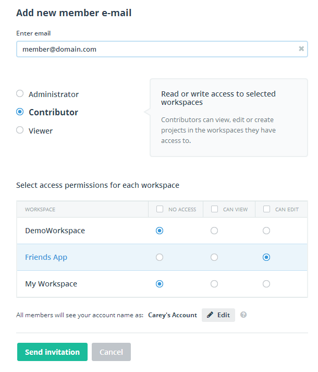Image resolution: width=318 pixels, height=372 pixels.
Task: Check the No Access column header checkbox
Action: click(x=160, y=209)
